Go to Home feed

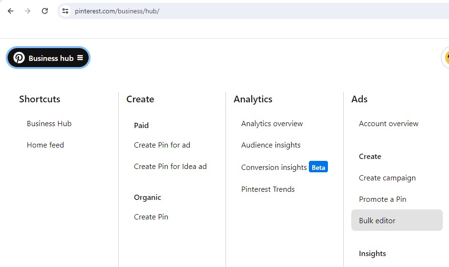[45, 145]
